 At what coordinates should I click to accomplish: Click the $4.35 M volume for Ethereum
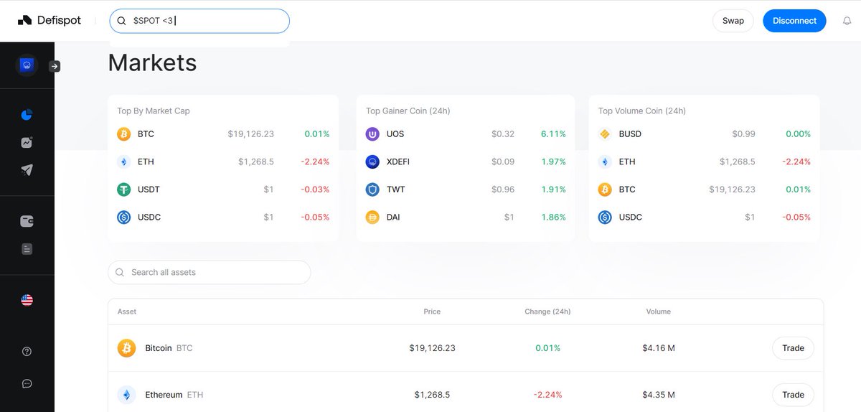659,395
